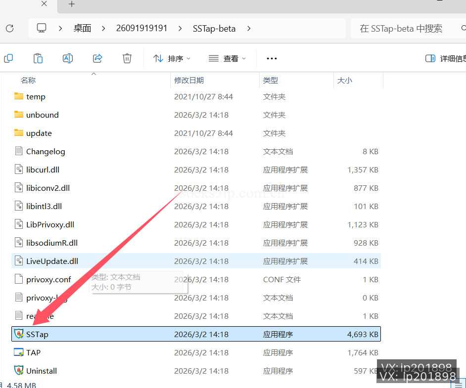Select the libiconv2.dll file icon
This screenshot has width=466, height=388.
point(19,188)
